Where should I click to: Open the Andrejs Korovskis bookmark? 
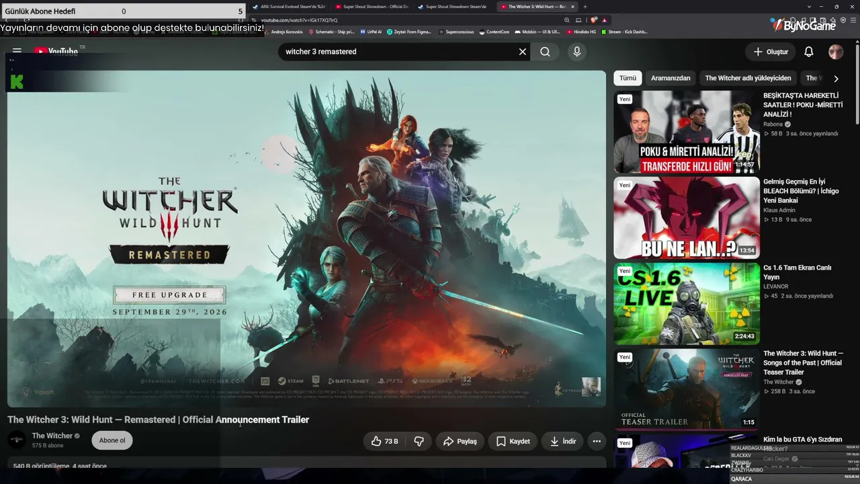click(x=284, y=32)
